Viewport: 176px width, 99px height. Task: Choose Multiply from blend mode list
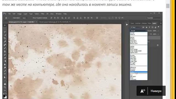pos(132,39)
